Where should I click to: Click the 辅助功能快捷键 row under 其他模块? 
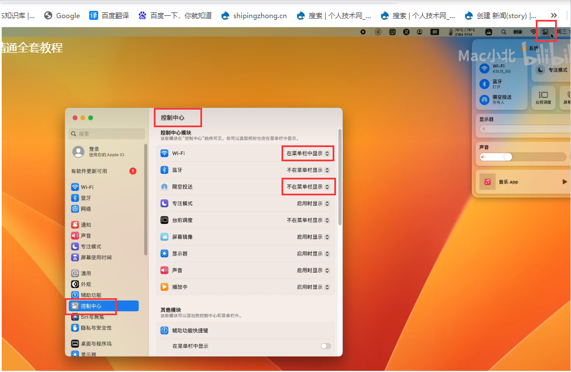[x=246, y=331]
